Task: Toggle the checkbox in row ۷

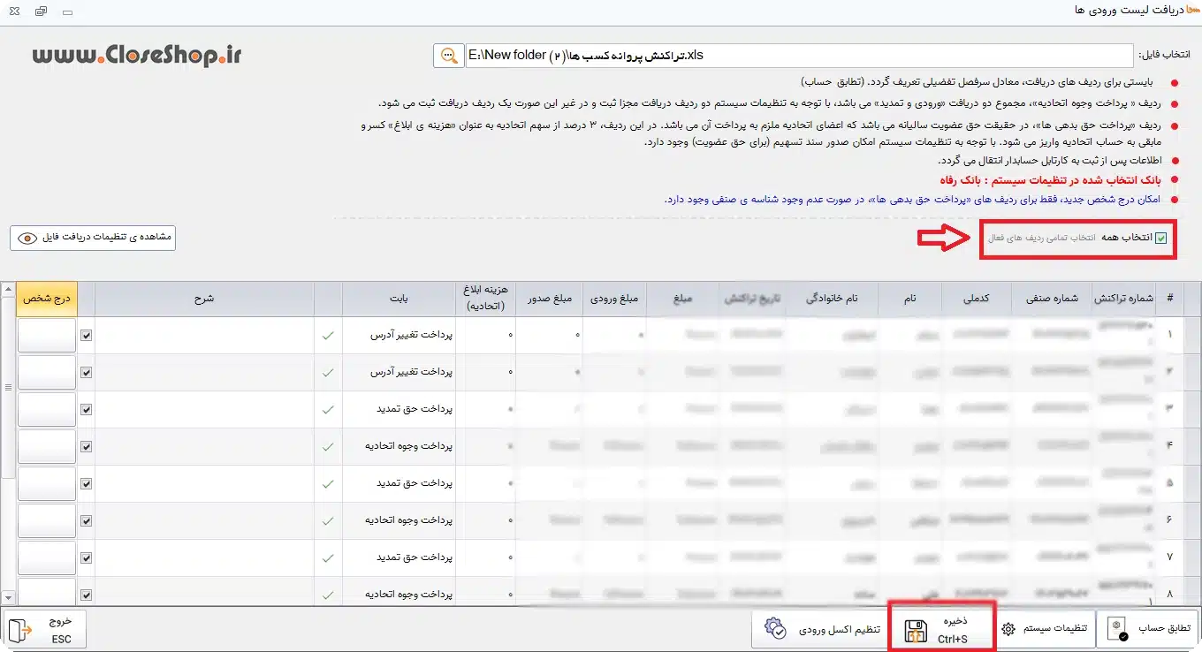Action: pyautogui.click(x=86, y=558)
